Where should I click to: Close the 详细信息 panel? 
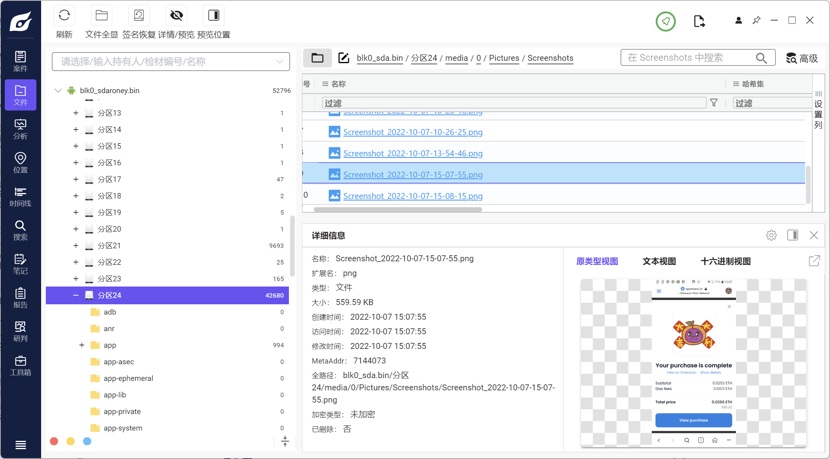[x=814, y=236]
